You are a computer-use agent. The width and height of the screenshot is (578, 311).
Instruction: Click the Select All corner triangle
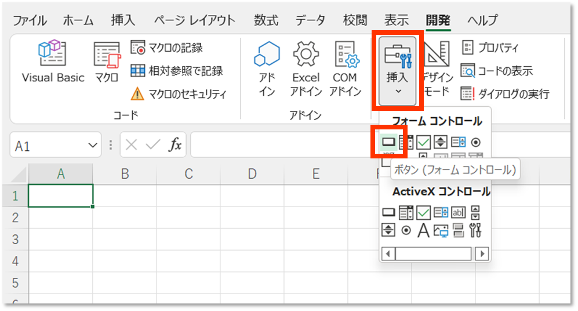tap(19, 176)
